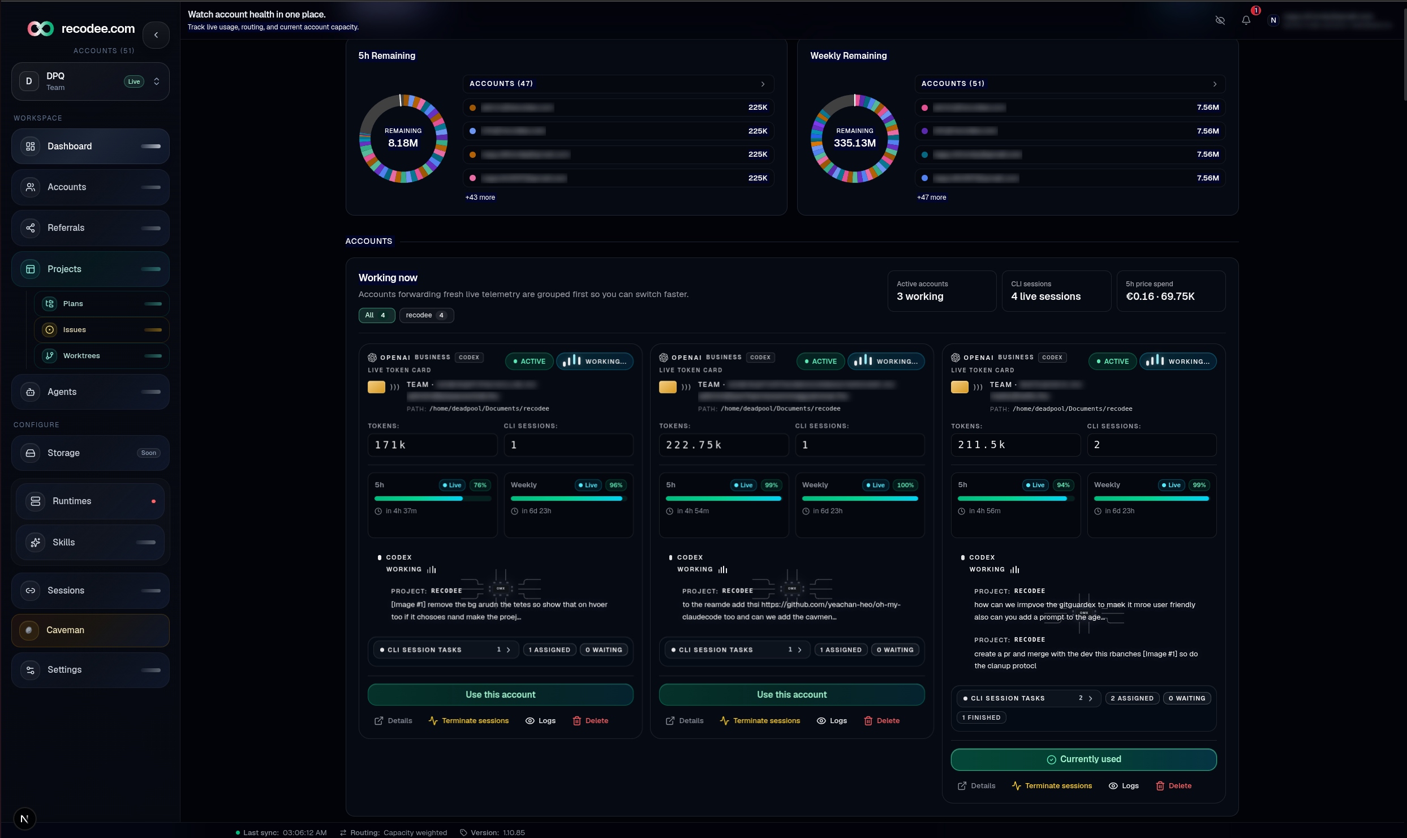Expand the ACCOUNTS (47) list chevron
Image resolution: width=1407 pixels, height=838 pixels.
[763, 84]
